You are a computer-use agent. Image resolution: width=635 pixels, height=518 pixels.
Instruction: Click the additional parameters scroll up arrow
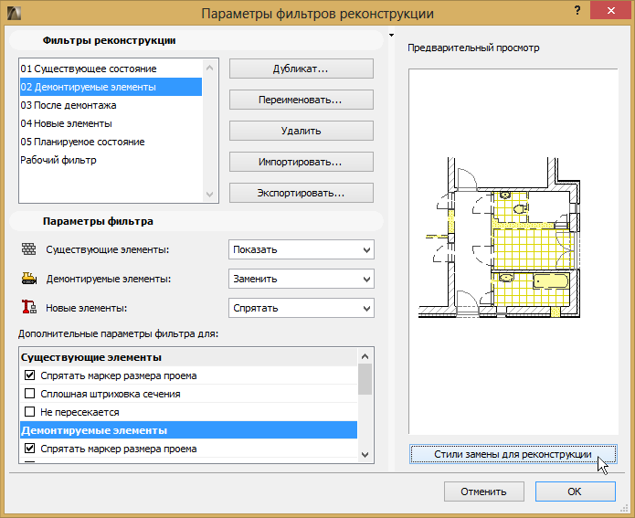365,356
